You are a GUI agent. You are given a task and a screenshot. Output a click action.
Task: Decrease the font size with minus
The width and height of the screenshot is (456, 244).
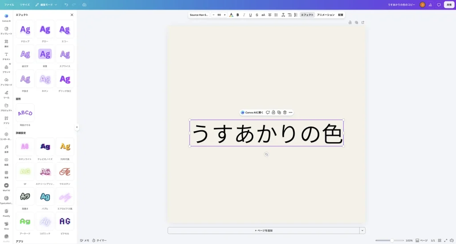point(213,15)
